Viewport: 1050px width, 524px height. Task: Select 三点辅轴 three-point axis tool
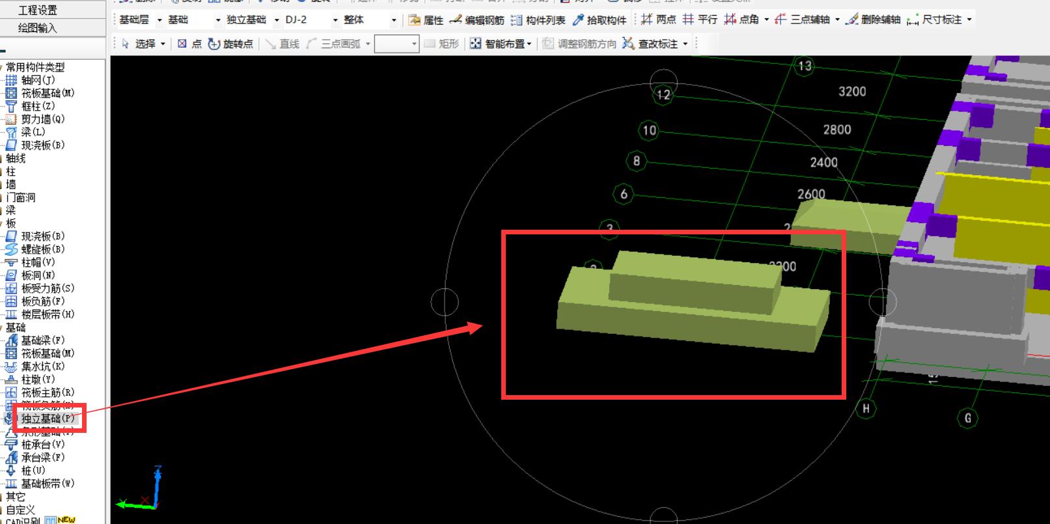coord(802,20)
